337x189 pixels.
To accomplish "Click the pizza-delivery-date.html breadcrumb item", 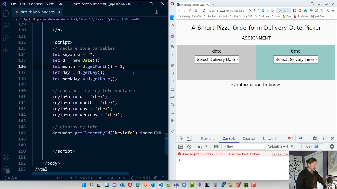I will 54,19.
